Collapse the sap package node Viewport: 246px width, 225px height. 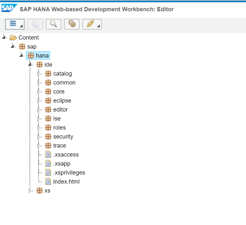click(13, 46)
